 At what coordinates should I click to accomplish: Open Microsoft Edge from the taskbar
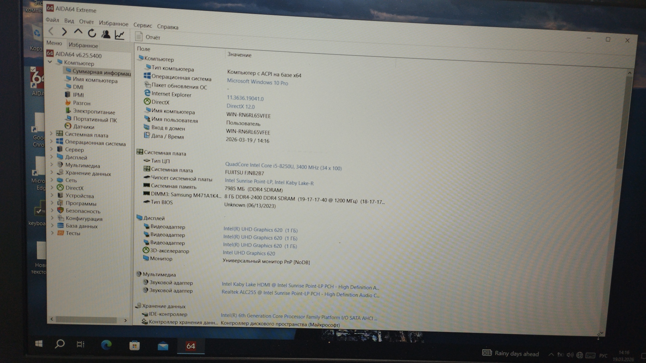pyautogui.click(x=106, y=345)
